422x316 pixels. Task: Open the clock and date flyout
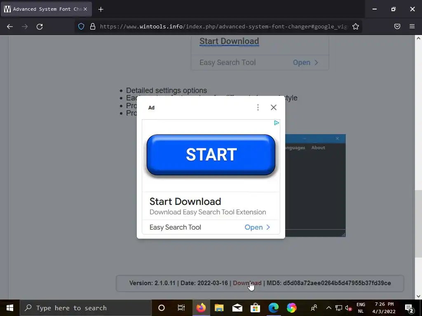(x=384, y=308)
